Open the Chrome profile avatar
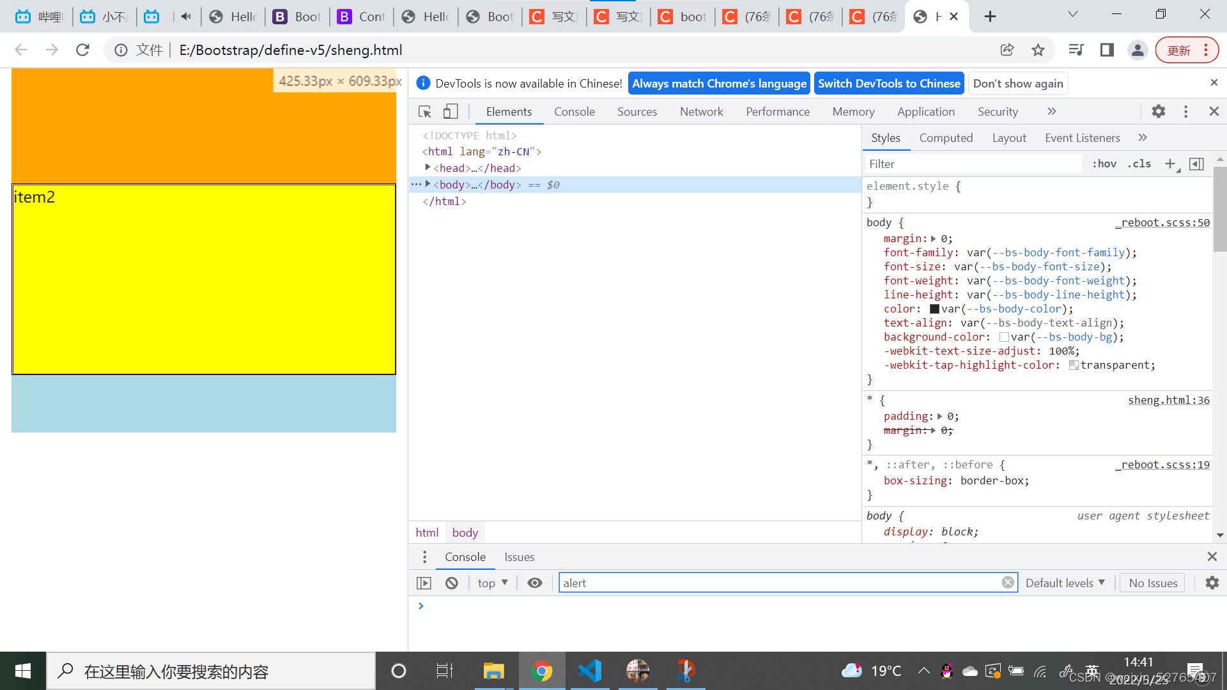This screenshot has width=1227, height=690. click(1138, 50)
